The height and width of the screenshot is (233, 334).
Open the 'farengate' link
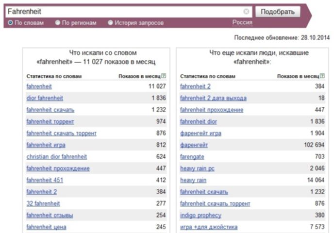[192, 157]
